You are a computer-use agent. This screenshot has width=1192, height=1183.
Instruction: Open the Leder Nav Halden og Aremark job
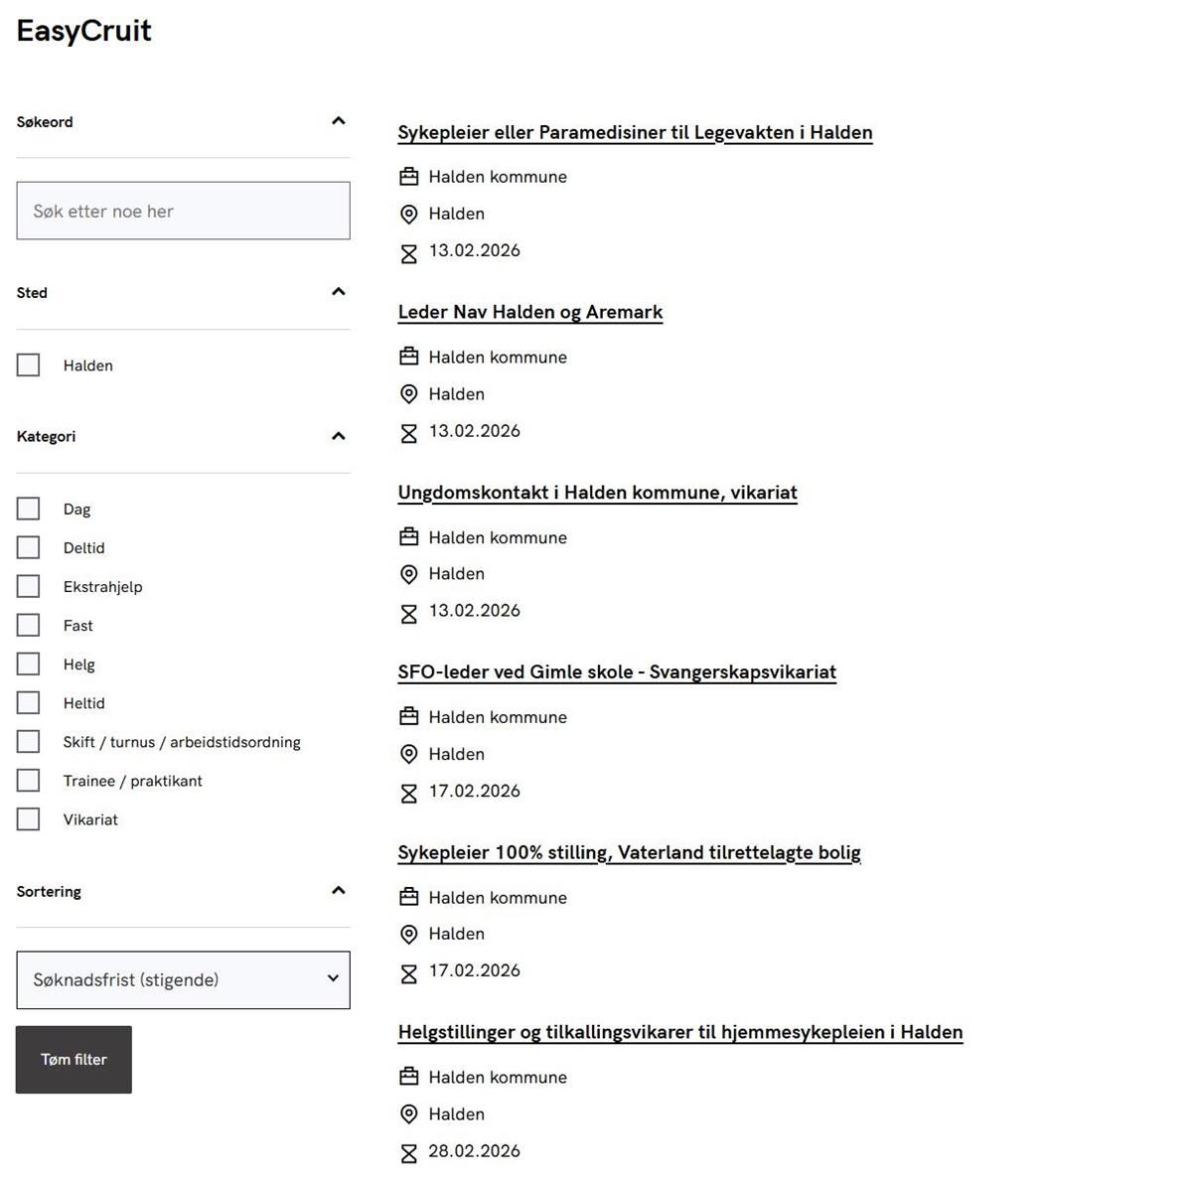529,312
